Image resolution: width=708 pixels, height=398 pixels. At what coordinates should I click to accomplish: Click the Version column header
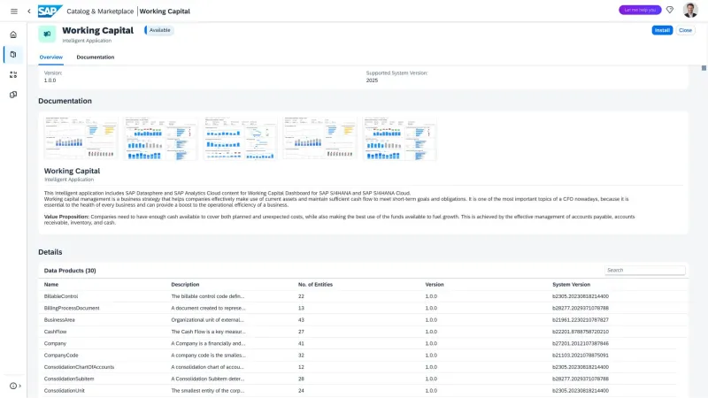coord(435,284)
